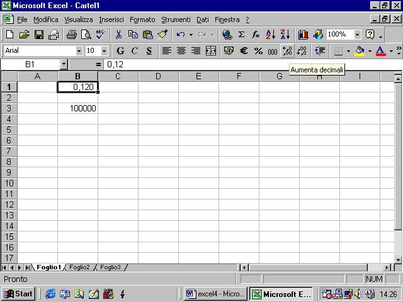This screenshot has width=403, height=302.
Task: Click the formula bar showing 0,12
Action: pyautogui.click(x=252, y=64)
